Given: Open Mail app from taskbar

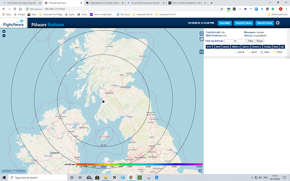Looking at the screenshot, I should click(90, 178).
